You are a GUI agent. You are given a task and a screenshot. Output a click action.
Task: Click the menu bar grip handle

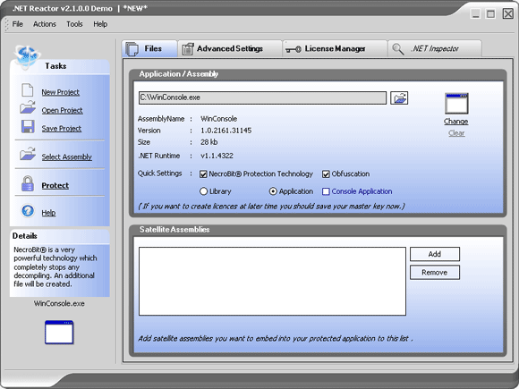(7, 25)
